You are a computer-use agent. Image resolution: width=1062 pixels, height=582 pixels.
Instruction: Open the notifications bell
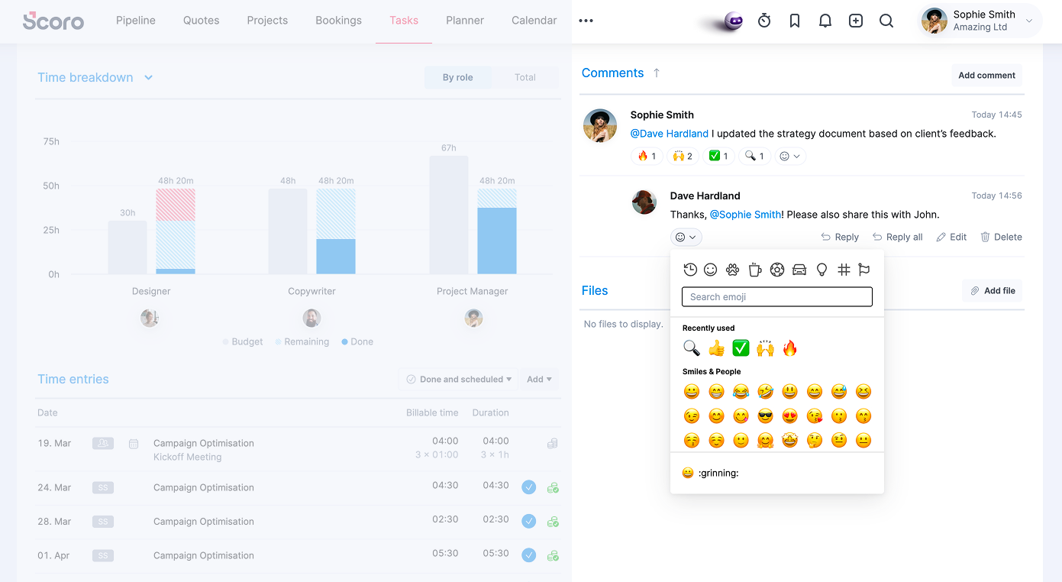[x=825, y=21]
